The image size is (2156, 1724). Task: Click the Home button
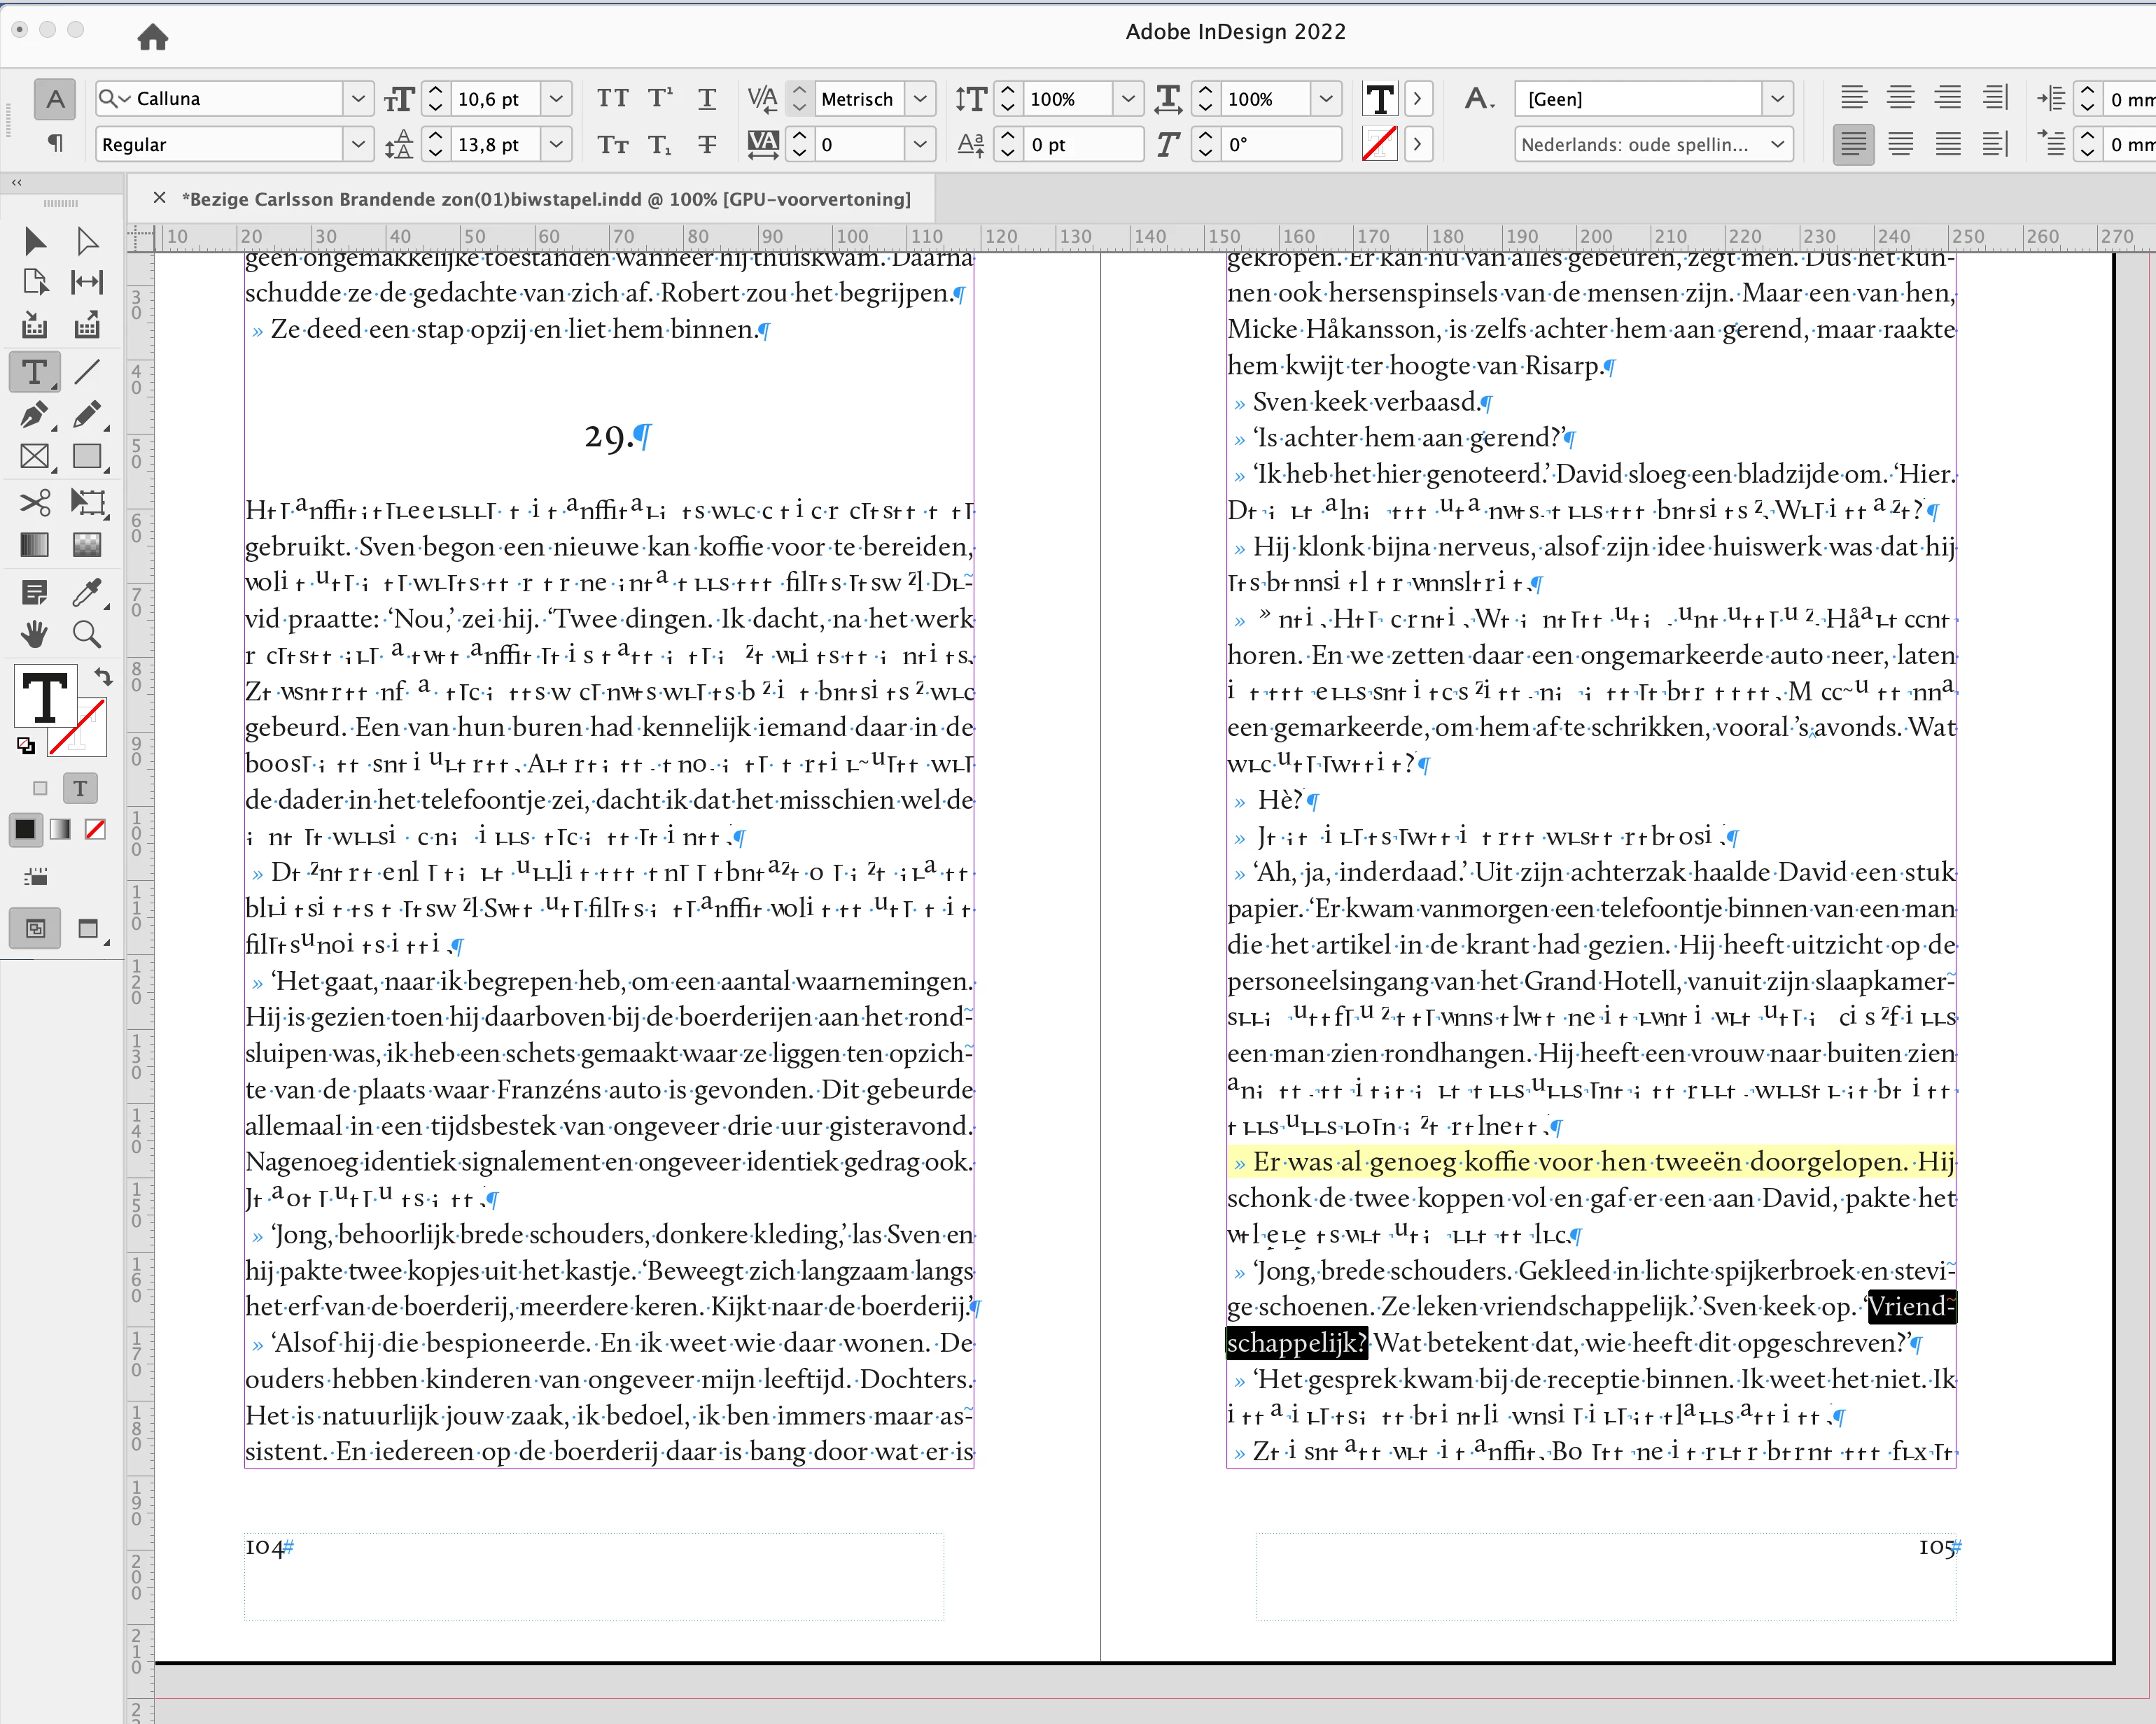coord(152,37)
